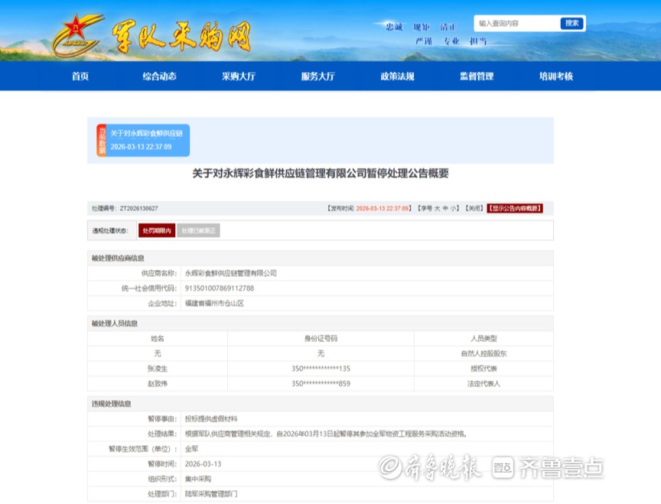
Task: Focus the 输入查询内容 search field
Action: (x=517, y=24)
